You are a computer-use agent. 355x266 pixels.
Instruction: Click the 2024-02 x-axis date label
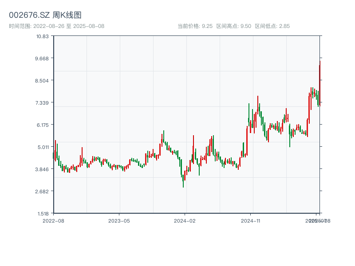tap(185, 220)
